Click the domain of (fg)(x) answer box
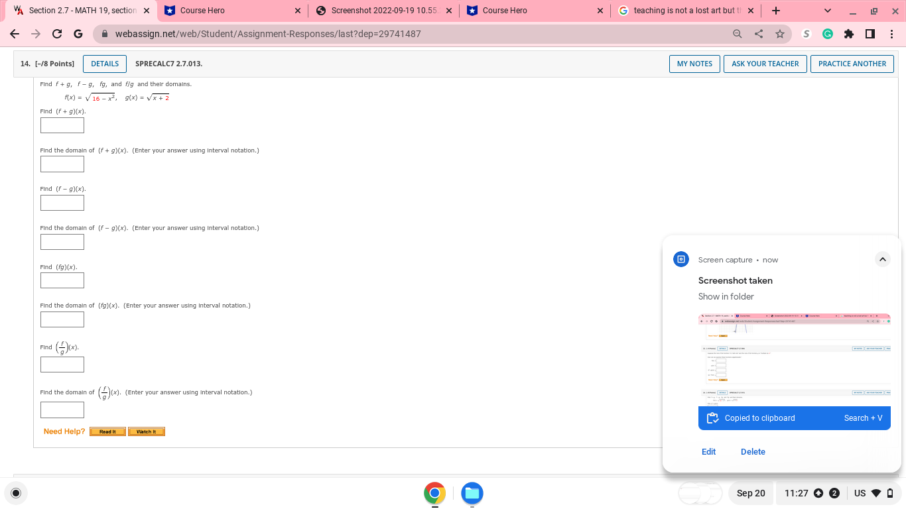Screen dimensions: 906x509 point(62,319)
